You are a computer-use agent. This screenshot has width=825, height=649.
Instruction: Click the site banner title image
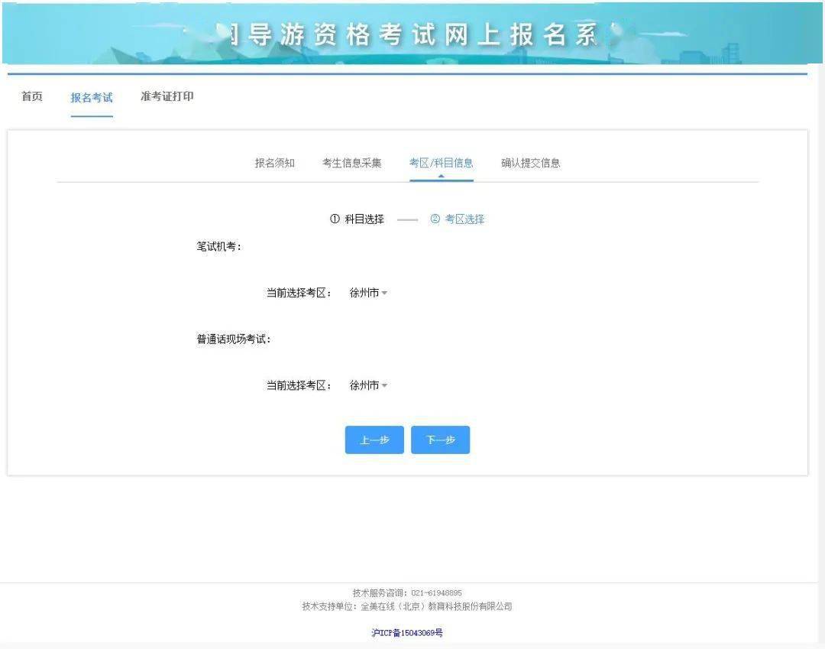[x=412, y=33]
